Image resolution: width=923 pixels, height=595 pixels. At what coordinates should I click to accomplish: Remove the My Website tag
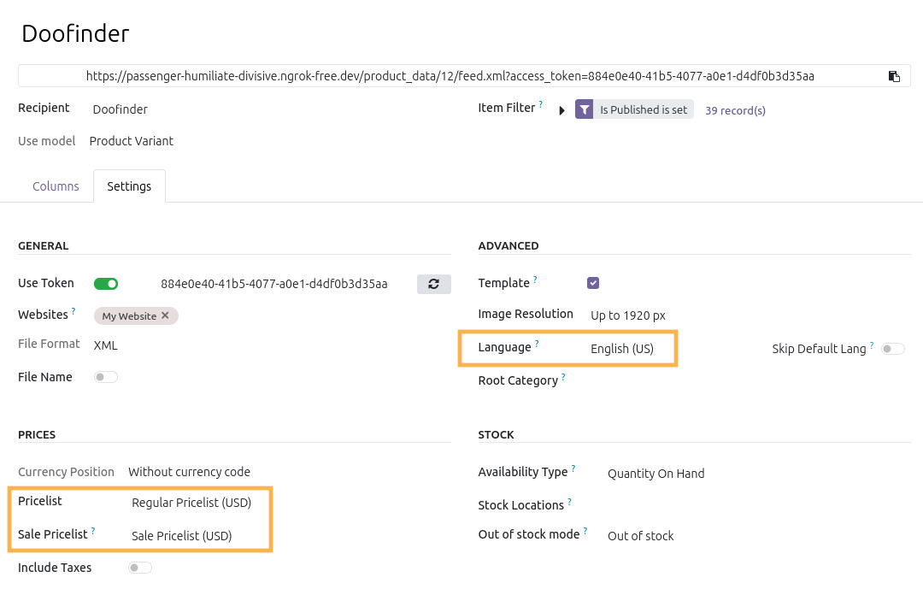pos(166,315)
